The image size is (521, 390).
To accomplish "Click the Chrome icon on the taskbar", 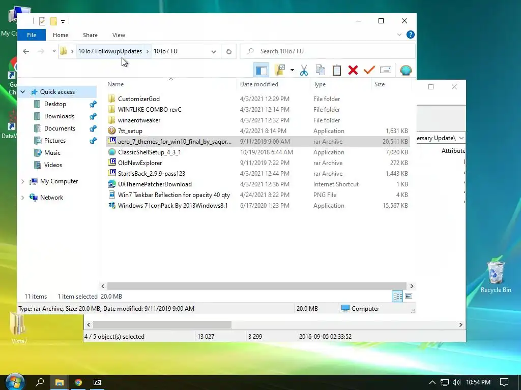I will [x=78, y=382].
